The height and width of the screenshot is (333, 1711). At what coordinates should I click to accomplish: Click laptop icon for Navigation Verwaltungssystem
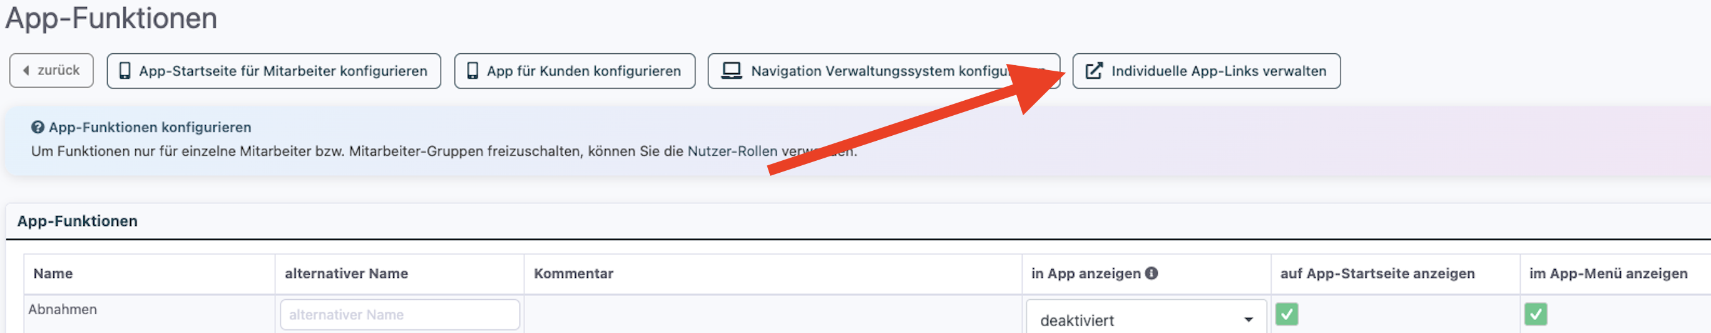(x=732, y=71)
